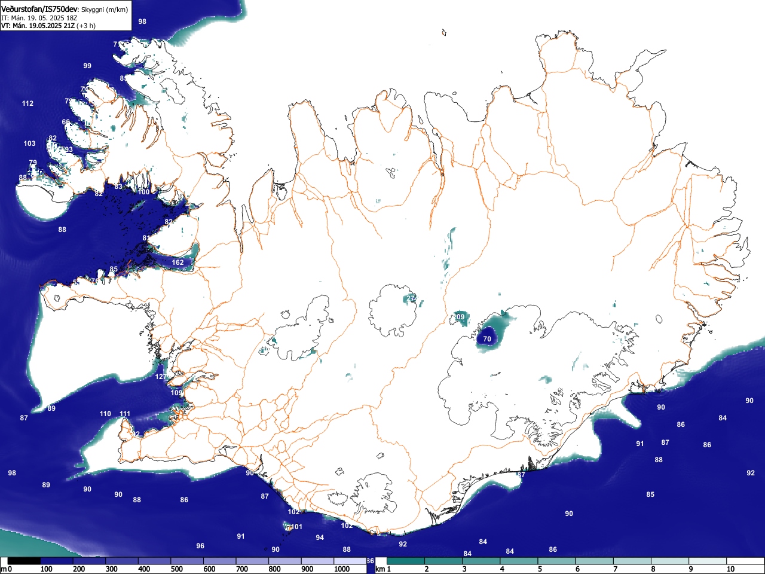Select the '101' value beside the small island

pyautogui.click(x=296, y=527)
